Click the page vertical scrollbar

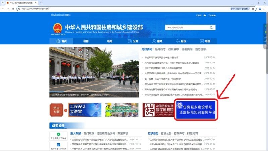pos(267,43)
